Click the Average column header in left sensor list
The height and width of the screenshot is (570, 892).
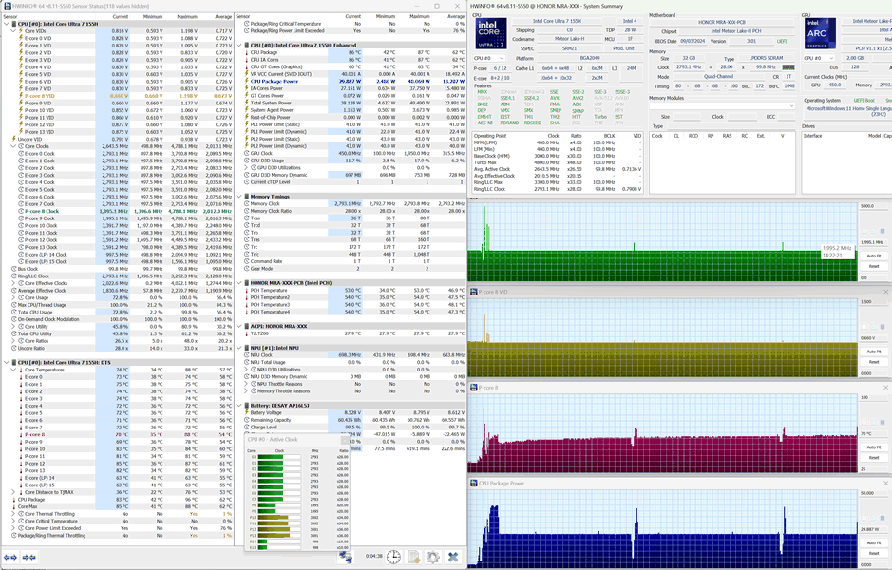coord(223,17)
